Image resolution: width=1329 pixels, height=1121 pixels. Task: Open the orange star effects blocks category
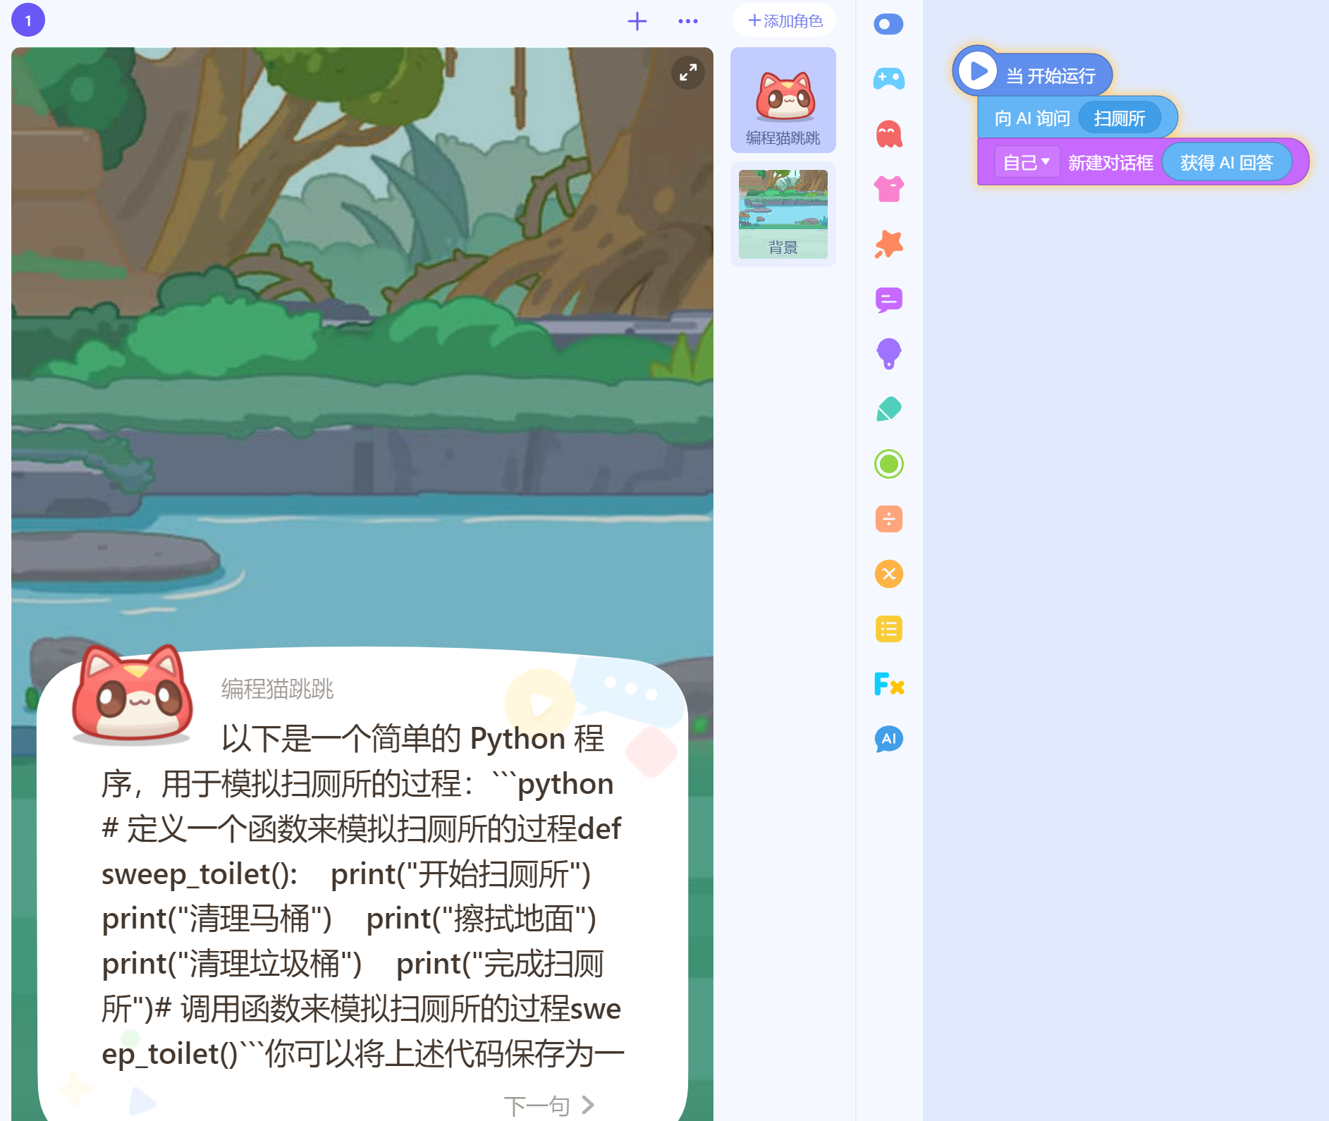(888, 244)
